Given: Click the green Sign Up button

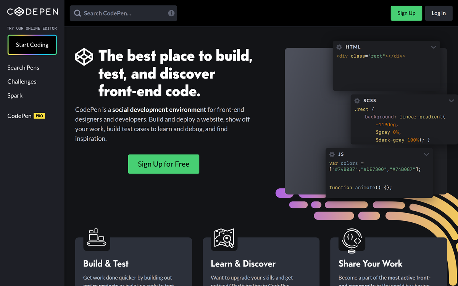Looking at the screenshot, I should tap(406, 13).
